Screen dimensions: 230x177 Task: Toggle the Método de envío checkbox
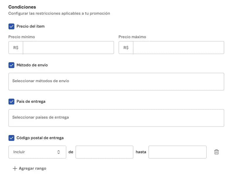coord(11,65)
